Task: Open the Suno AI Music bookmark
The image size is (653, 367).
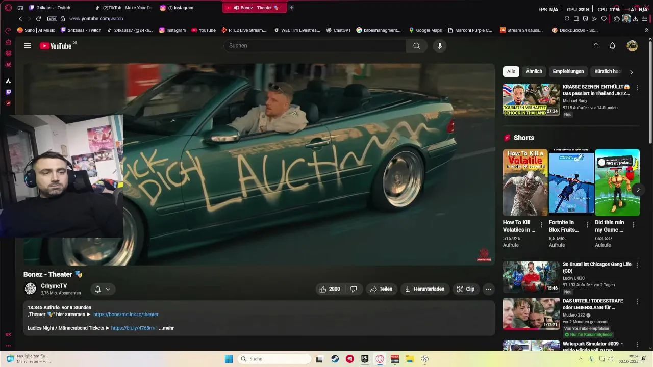Action: click(36, 30)
